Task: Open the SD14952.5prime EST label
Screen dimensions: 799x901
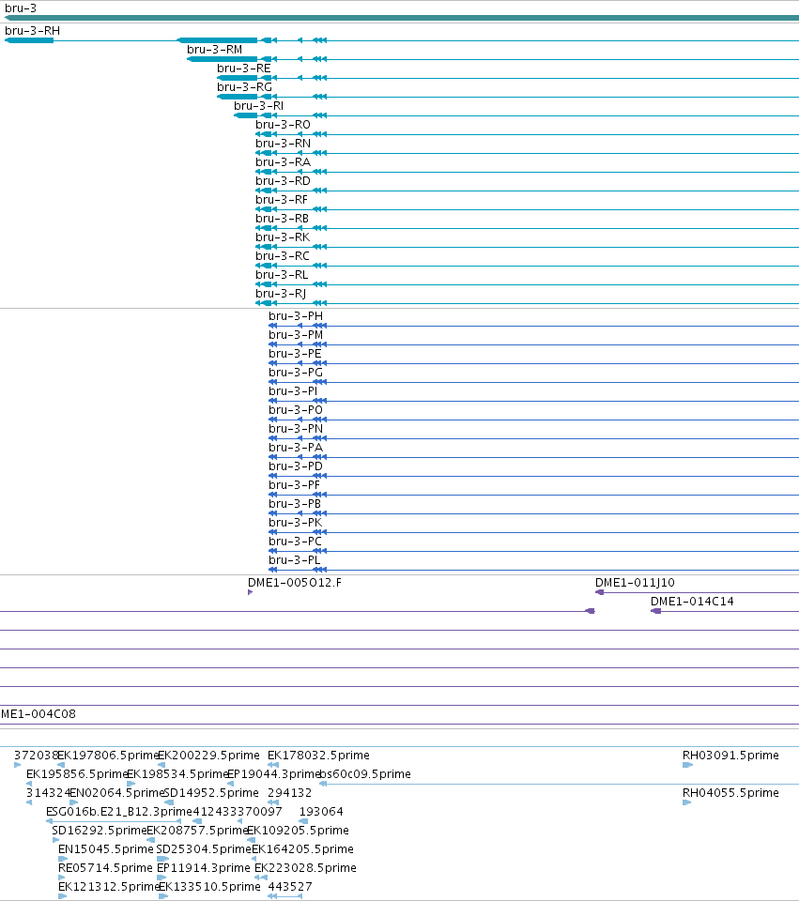Action: [x=211, y=793]
